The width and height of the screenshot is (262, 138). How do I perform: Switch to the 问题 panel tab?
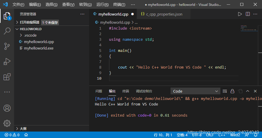[x=98, y=91]
